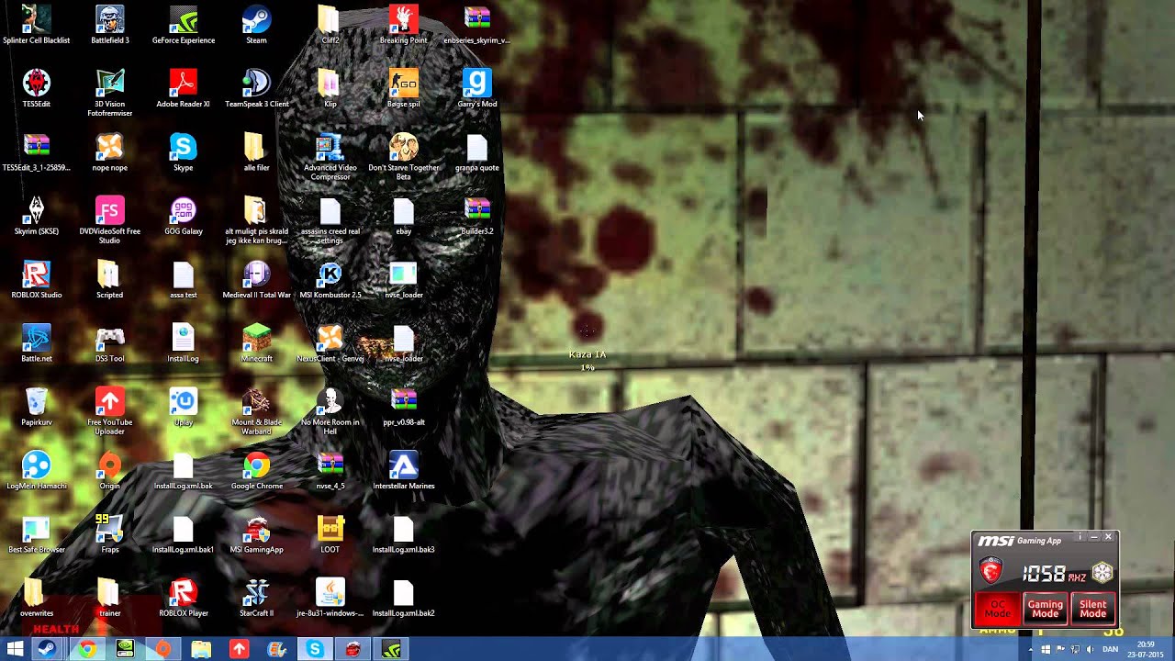Switch to Steam in the taskbar
This screenshot has width=1175, height=661.
tap(48, 649)
